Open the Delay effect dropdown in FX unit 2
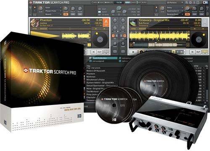This screenshot has width=210, height=151. coord(175,8)
